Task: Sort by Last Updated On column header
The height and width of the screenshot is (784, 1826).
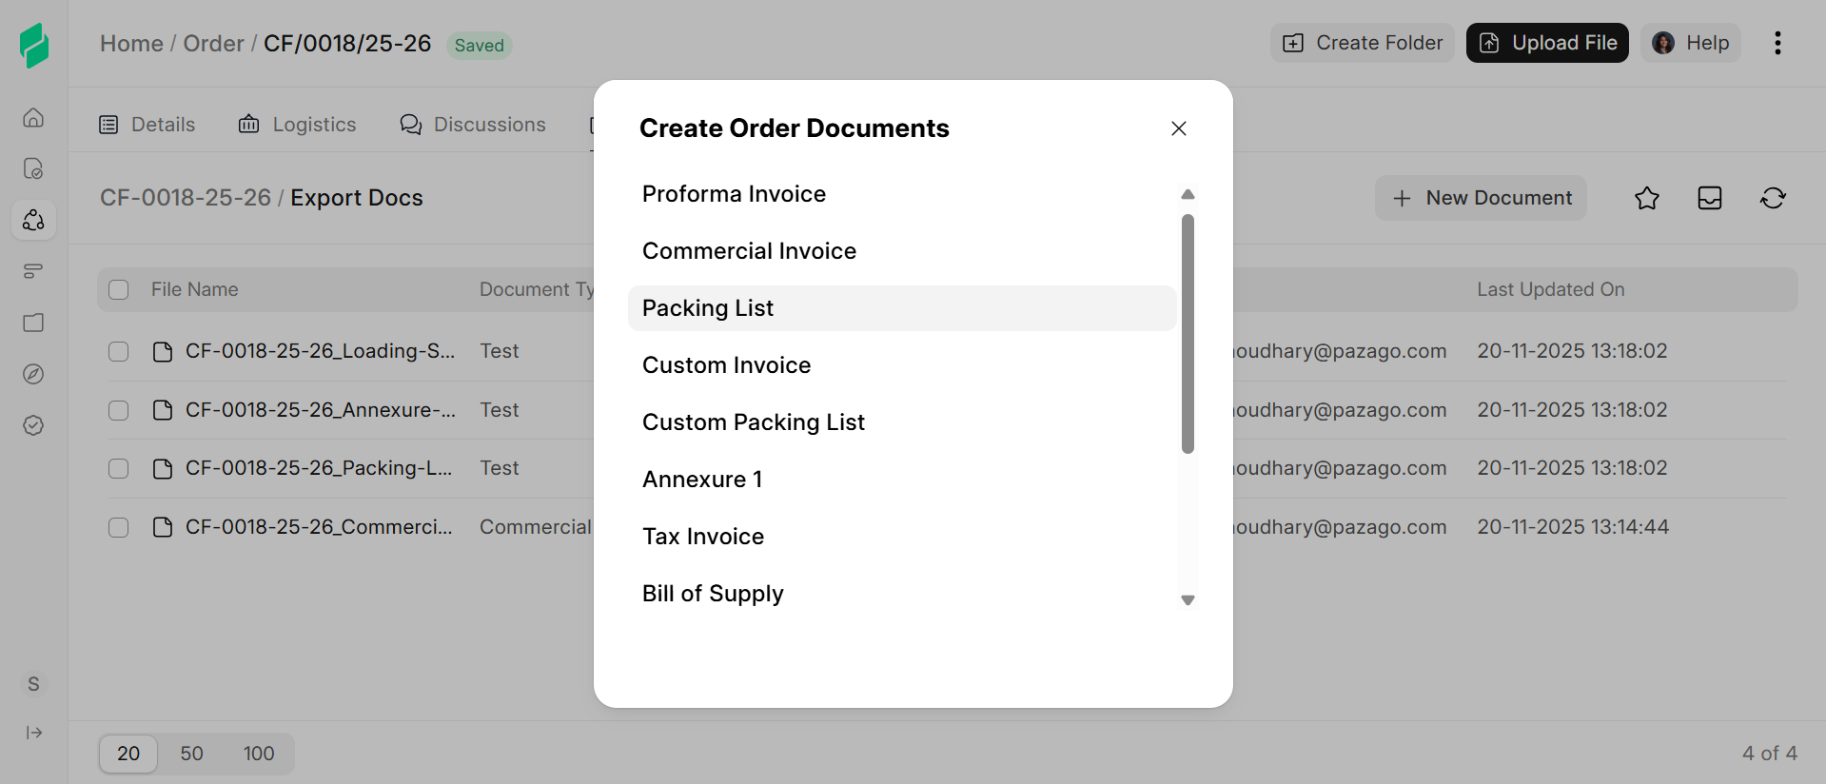Action: (1550, 289)
